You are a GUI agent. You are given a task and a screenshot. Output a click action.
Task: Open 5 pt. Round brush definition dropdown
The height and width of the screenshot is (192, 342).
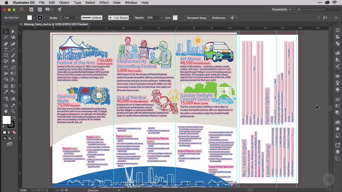(x=131, y=18)
